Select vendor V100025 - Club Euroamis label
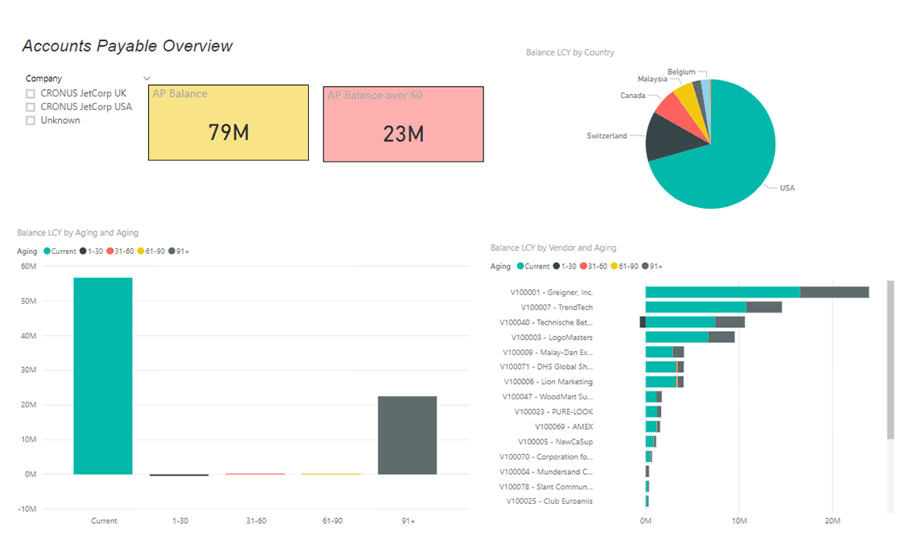 pyautogui.click(x=549, y=501)
